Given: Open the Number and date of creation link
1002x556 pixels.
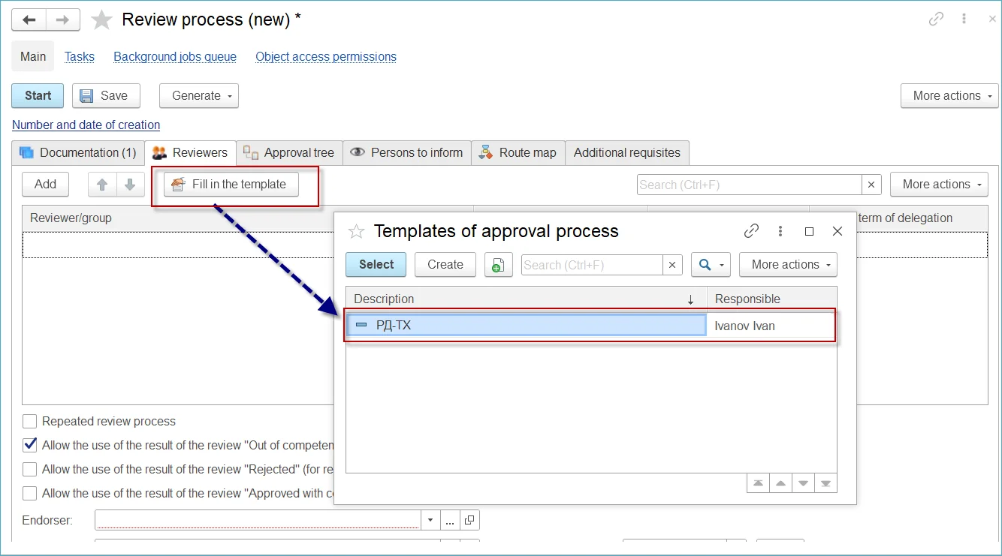Looking at the screenshot, I should click(x=86, y=125).
